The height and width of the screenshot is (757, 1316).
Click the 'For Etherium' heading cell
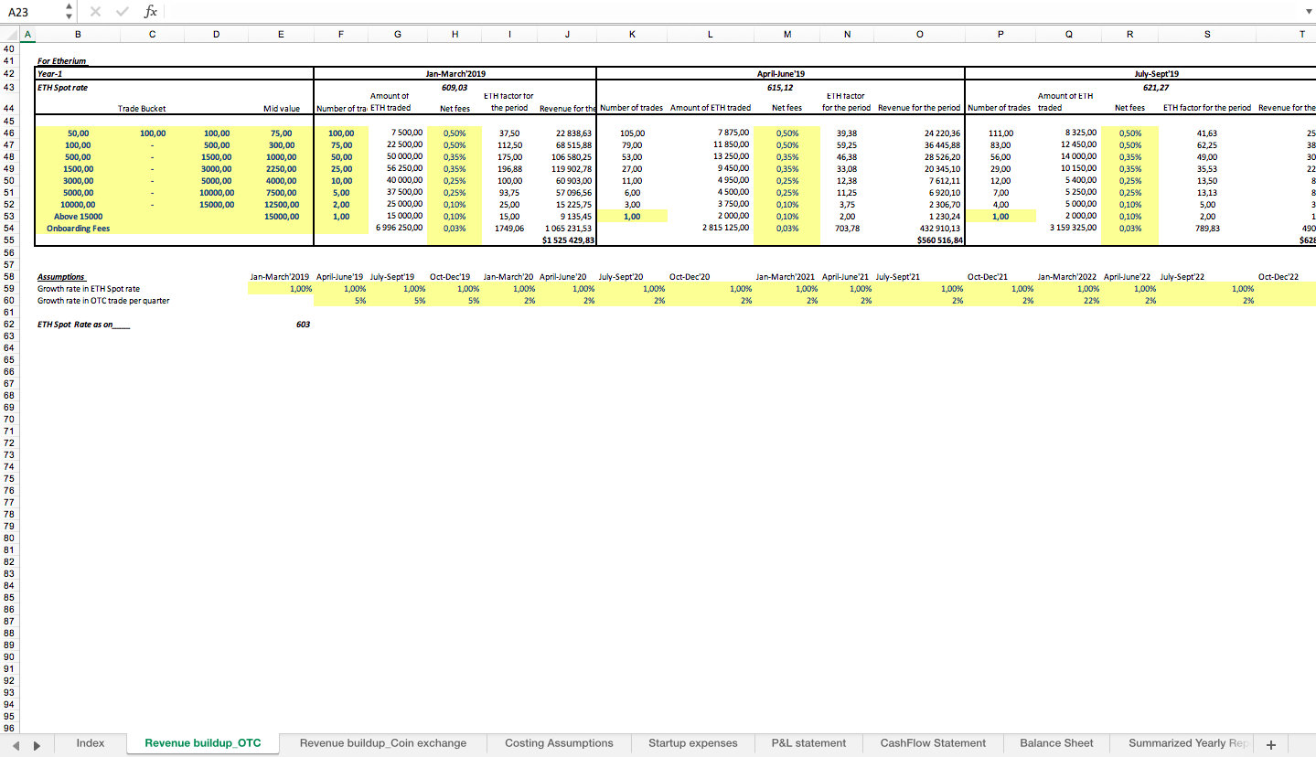point(61,61)
